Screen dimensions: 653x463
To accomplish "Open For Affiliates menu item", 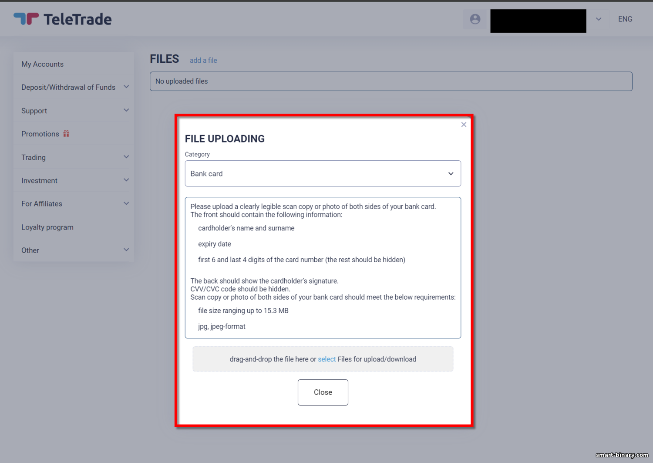I will (42, 203).
